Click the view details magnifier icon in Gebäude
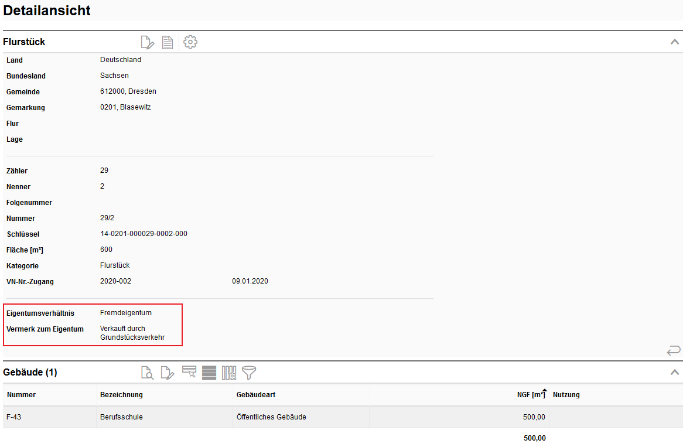683x447 pixels. 148,373
